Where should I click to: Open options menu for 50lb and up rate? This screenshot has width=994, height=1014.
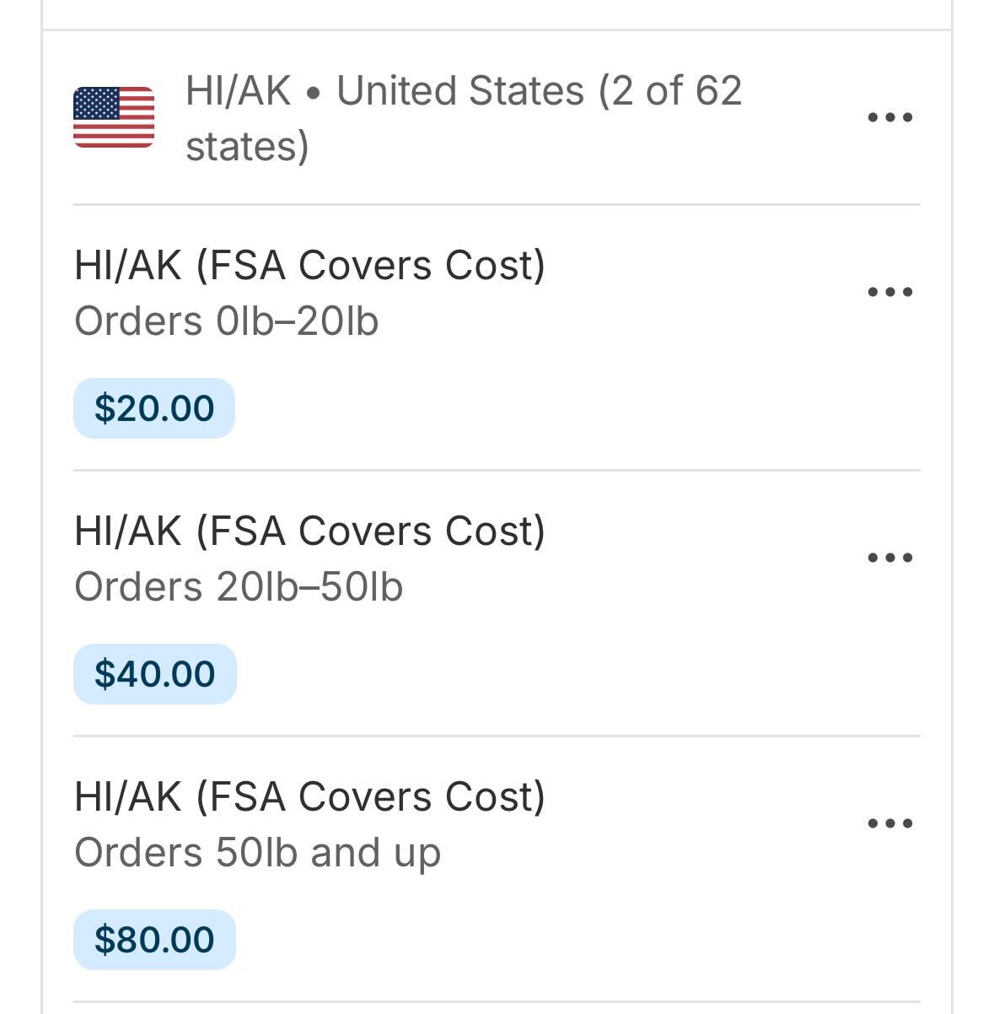tap(890, 824)
